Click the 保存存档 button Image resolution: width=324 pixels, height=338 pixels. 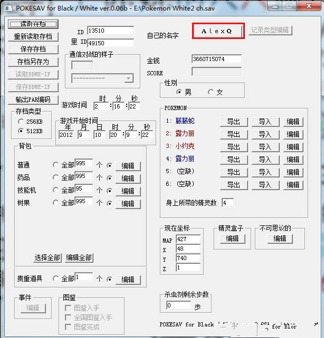pyautogui.click(x=33, y=49)
